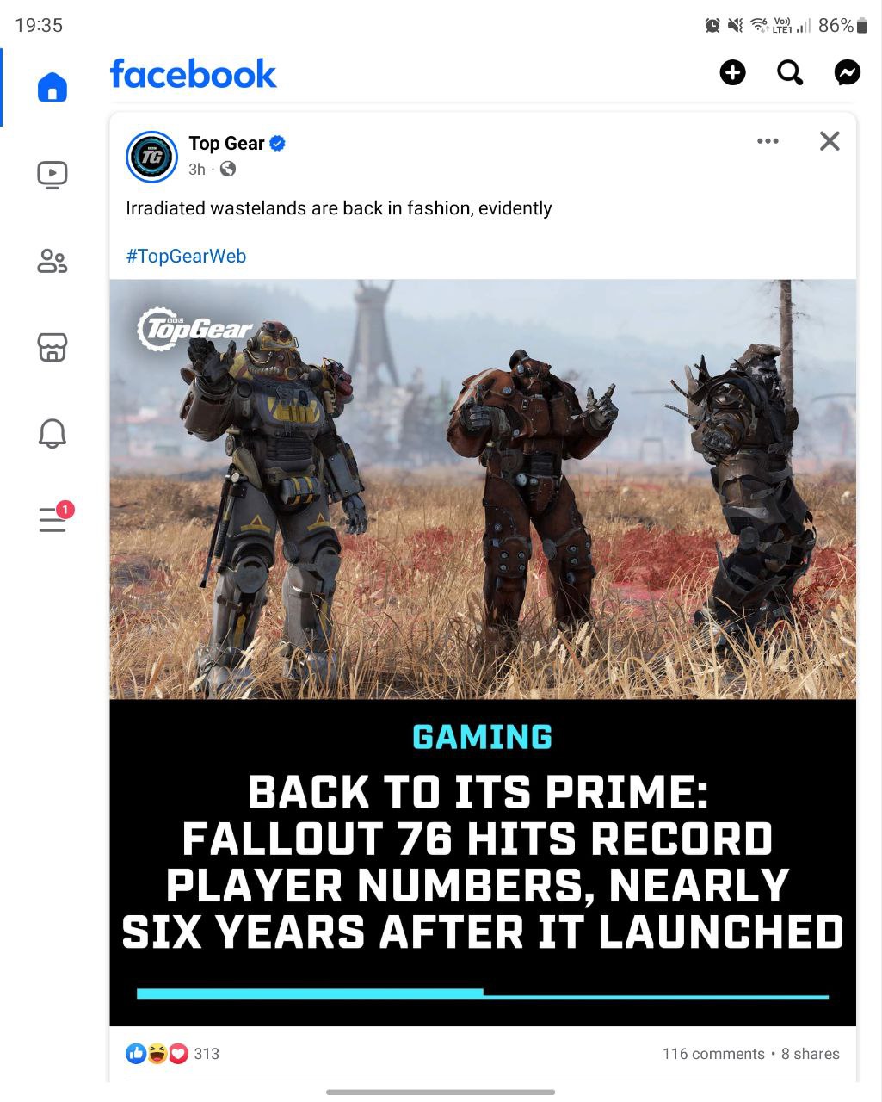Screen dimensions: 882x1102
Task: View the 116 comments
Action: [x=713, y=1054]
